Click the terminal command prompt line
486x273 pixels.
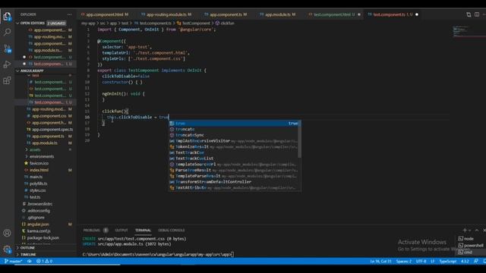coord(158,255)
